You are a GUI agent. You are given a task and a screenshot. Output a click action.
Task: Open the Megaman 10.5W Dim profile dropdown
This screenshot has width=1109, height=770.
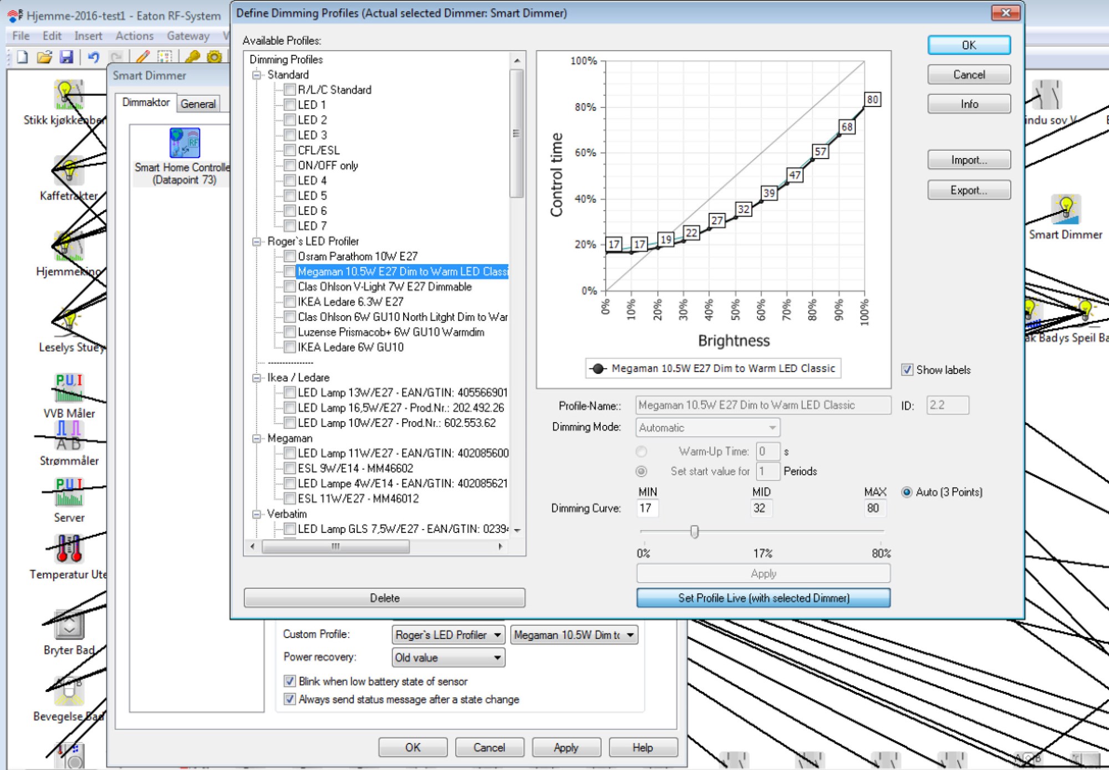click(574, 635)
